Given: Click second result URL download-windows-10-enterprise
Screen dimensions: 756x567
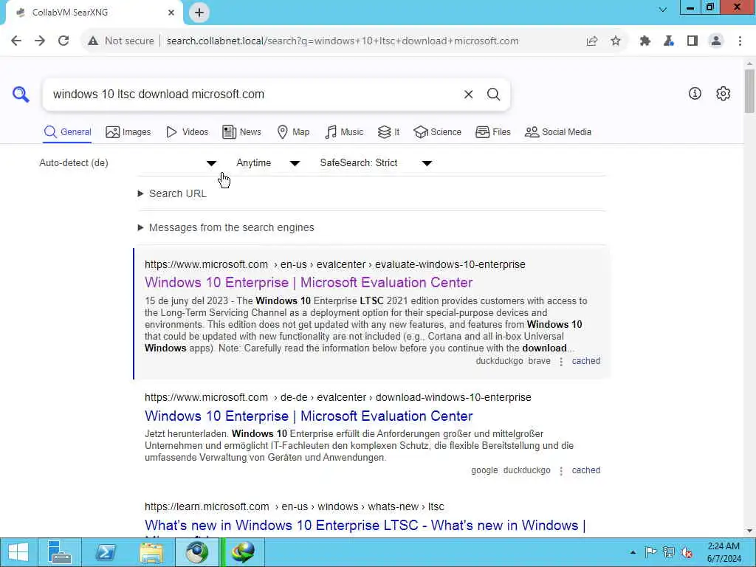Looking at the screenshot, I should (338, 398).
